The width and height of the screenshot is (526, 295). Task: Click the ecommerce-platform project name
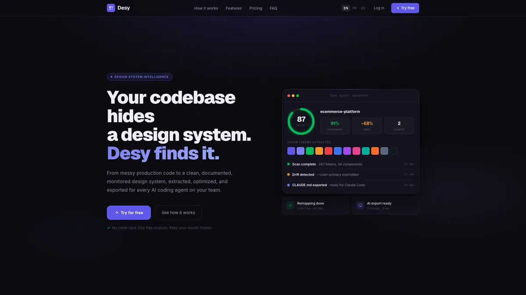coord(340,112)
